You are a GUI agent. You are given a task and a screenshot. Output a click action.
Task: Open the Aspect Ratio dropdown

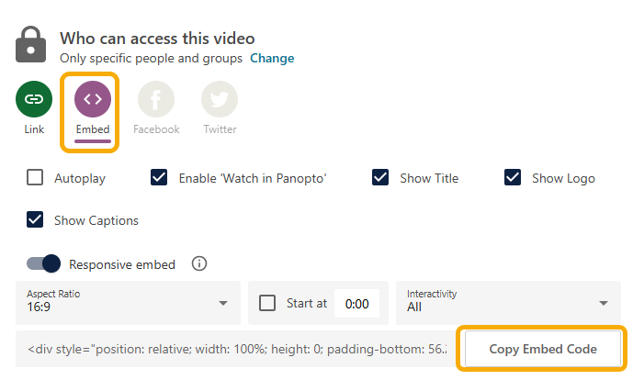(128, 302)
